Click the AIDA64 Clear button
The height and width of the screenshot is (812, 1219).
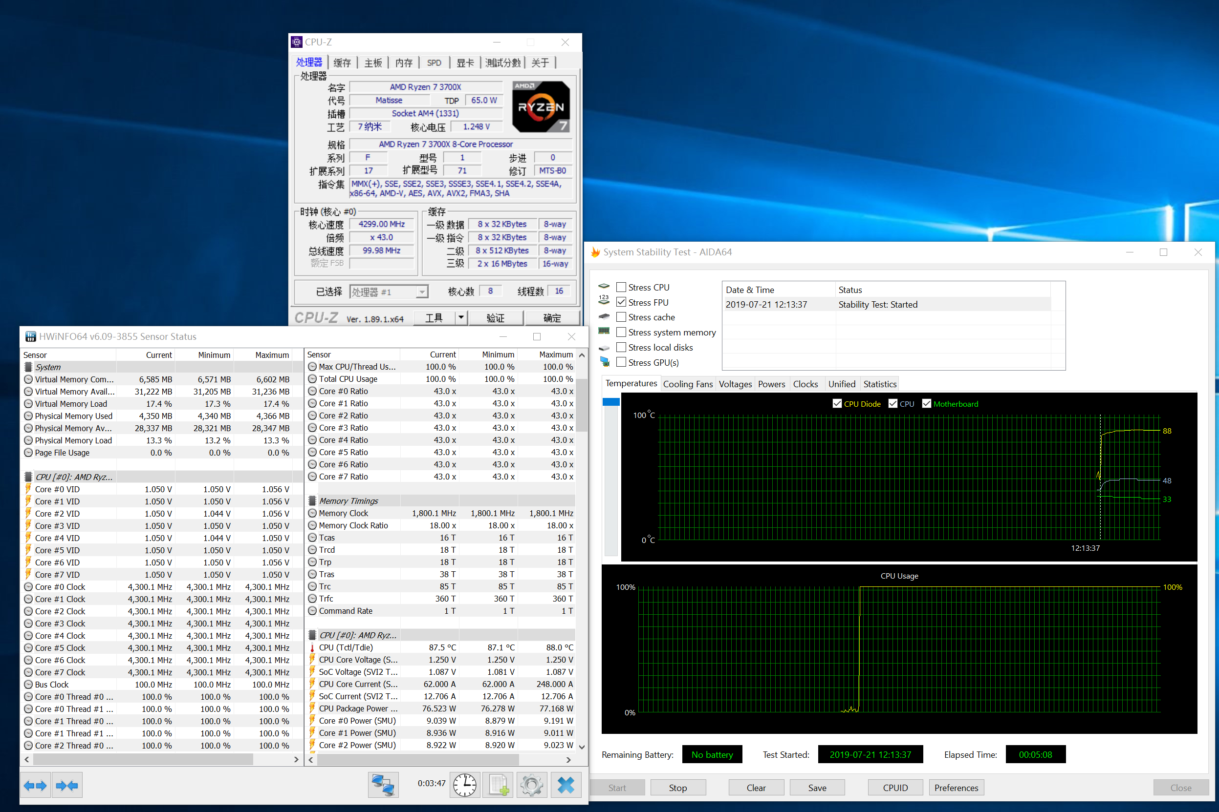pyautogui.click(x=756, y=787)
